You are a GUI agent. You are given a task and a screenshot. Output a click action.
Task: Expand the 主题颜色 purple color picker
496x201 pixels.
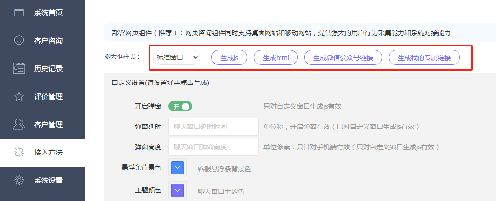pos(177,191)
